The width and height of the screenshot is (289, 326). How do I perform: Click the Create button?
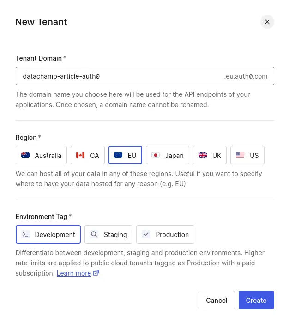point(256,300)
